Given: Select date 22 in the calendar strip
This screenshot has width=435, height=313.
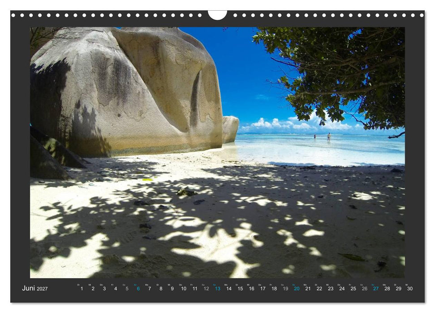Looking at the screenshot, I should (x=319, y=288).
